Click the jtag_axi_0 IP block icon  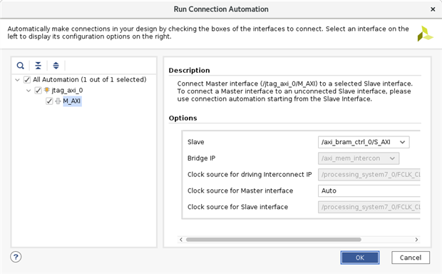pyautogui.click(x=47, y=91)
